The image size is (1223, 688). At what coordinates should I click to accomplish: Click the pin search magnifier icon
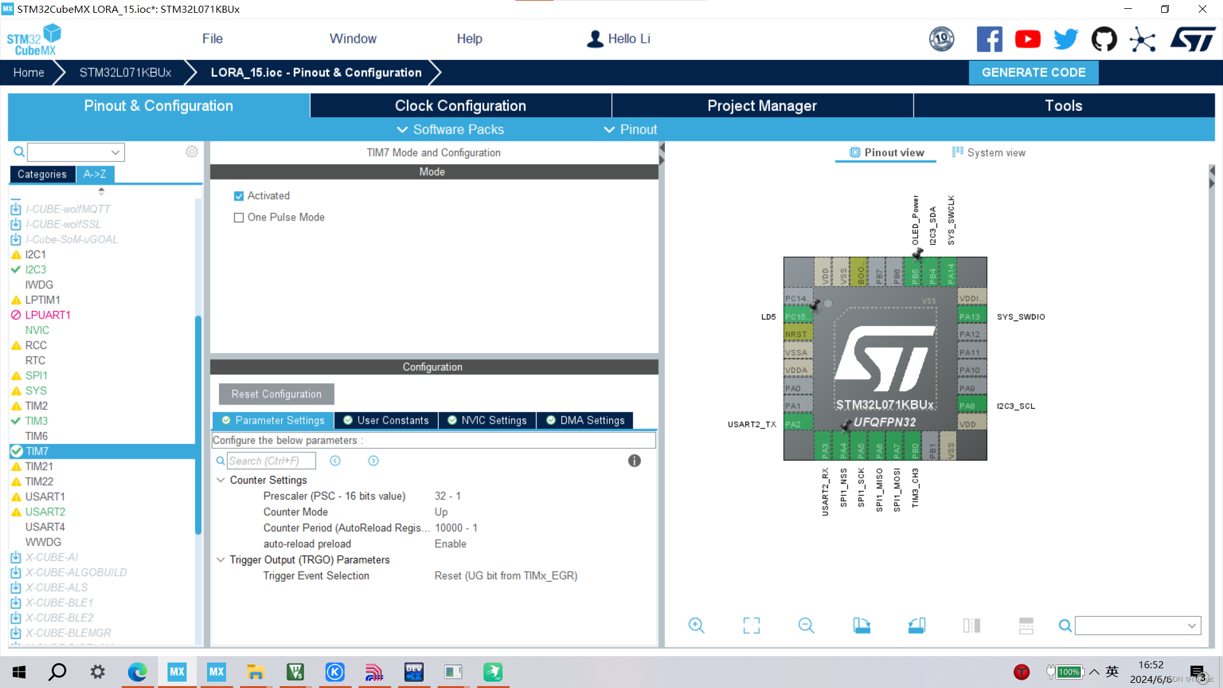[1065, 626]
